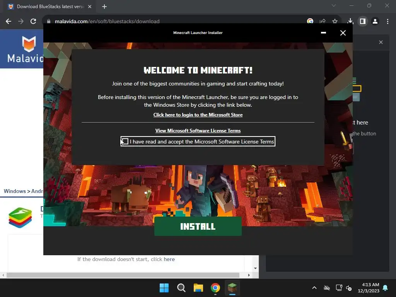Open Chrome tab search dropdown
This screenshot has height=297, width=396.
(334, 5)
